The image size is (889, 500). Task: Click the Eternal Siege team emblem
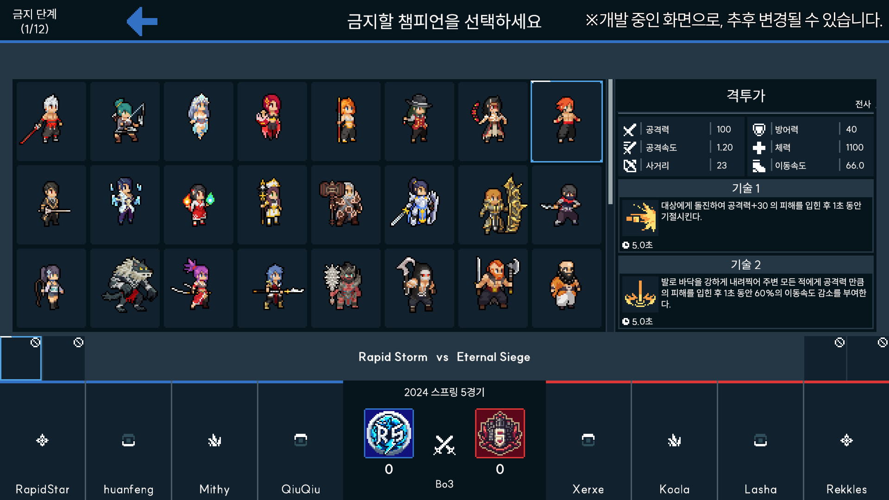coord(500,433)
